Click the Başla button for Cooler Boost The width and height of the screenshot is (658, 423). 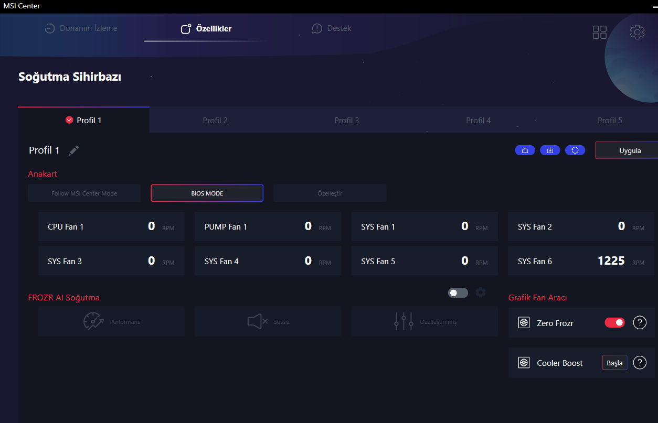click(x=614, y=363)
